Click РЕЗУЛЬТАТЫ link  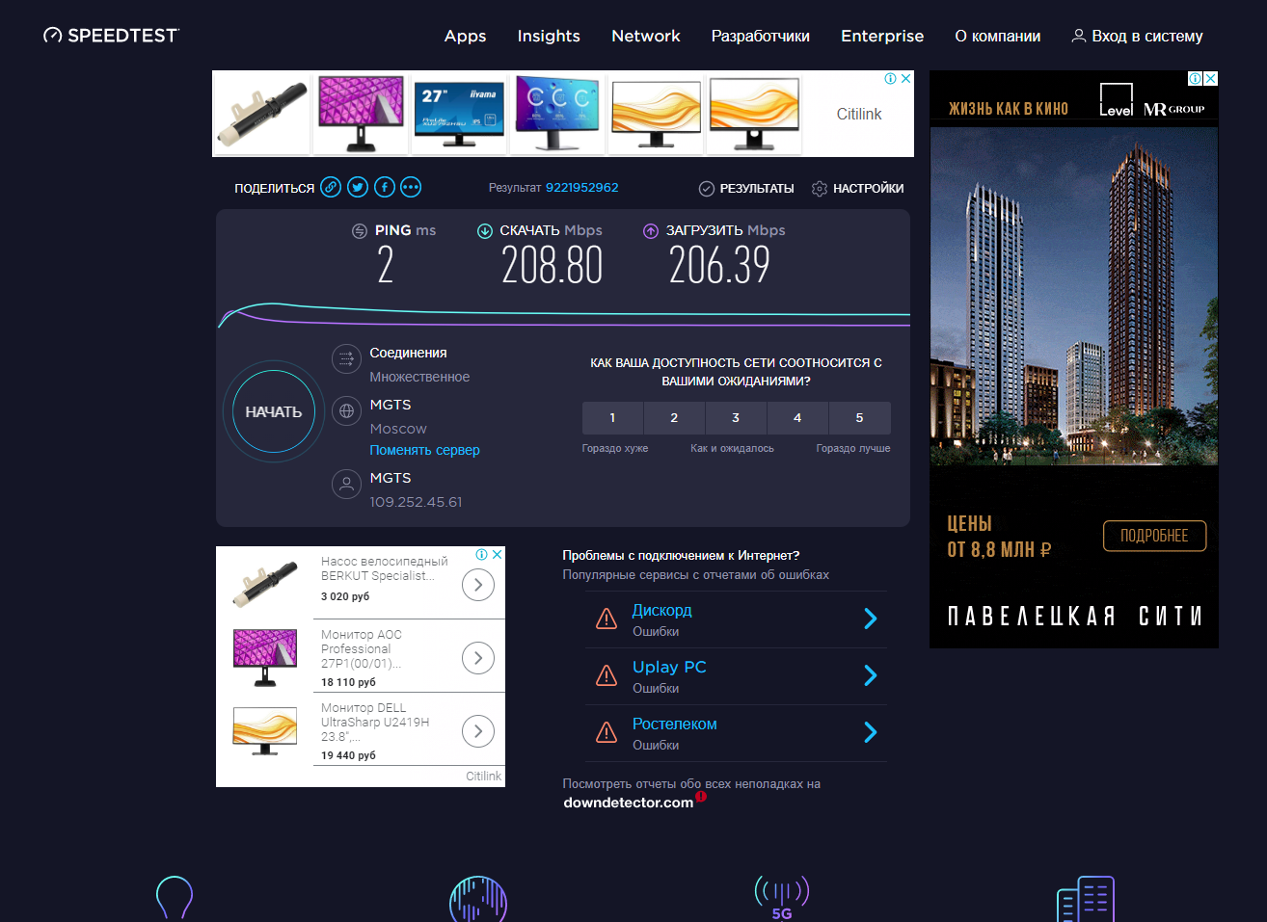click(757, 188)
